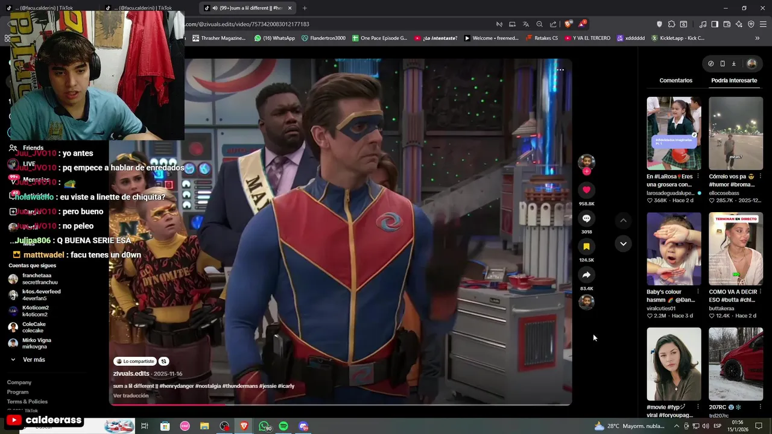Open the comments bubble icon showing 3018
This screenshot has width=772, height=434.
pos(586,218)
